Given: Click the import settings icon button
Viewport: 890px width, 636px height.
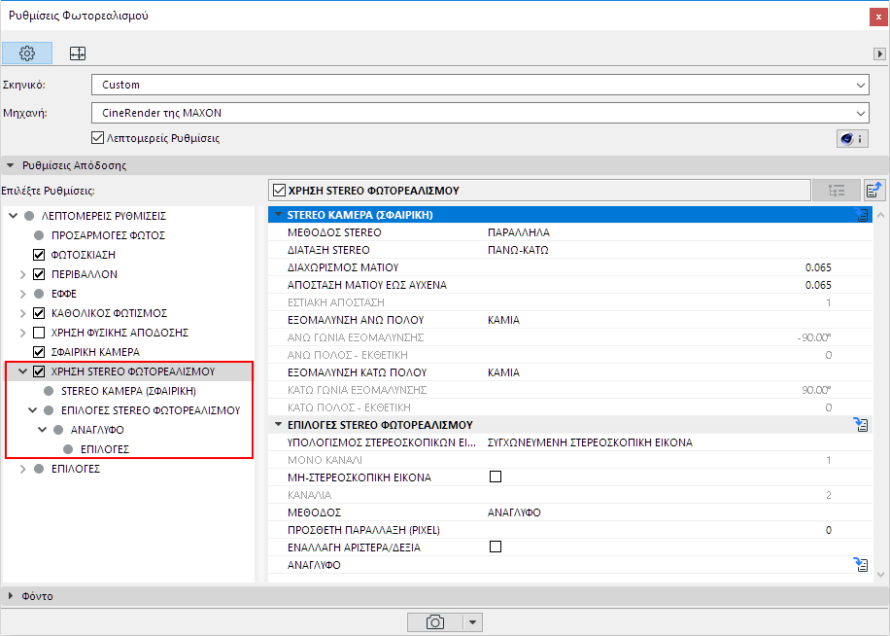Looking at the screenshot, I should point(874,191).
